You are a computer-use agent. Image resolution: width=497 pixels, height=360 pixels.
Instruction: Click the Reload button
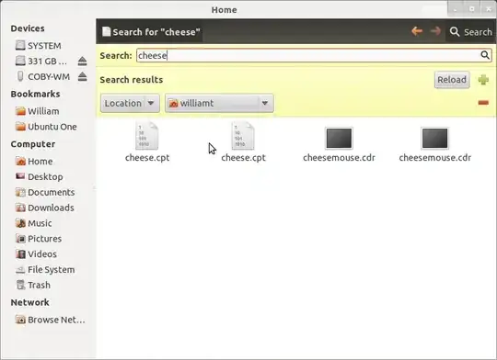[x=452, y=80]
